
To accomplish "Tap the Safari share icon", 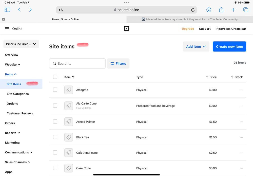I will point(221,10).
